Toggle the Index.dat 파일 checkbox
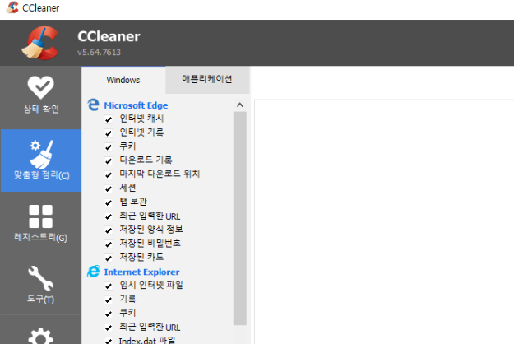This screenshot has width=514, height=344. point(109,341)
